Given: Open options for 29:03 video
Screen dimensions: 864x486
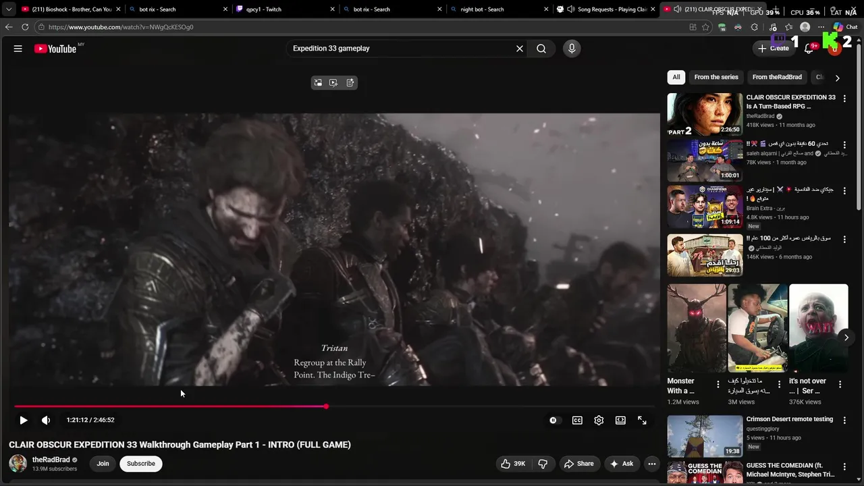Looking at the screenshot, I should pyautogui.click(x=844, y=239).
